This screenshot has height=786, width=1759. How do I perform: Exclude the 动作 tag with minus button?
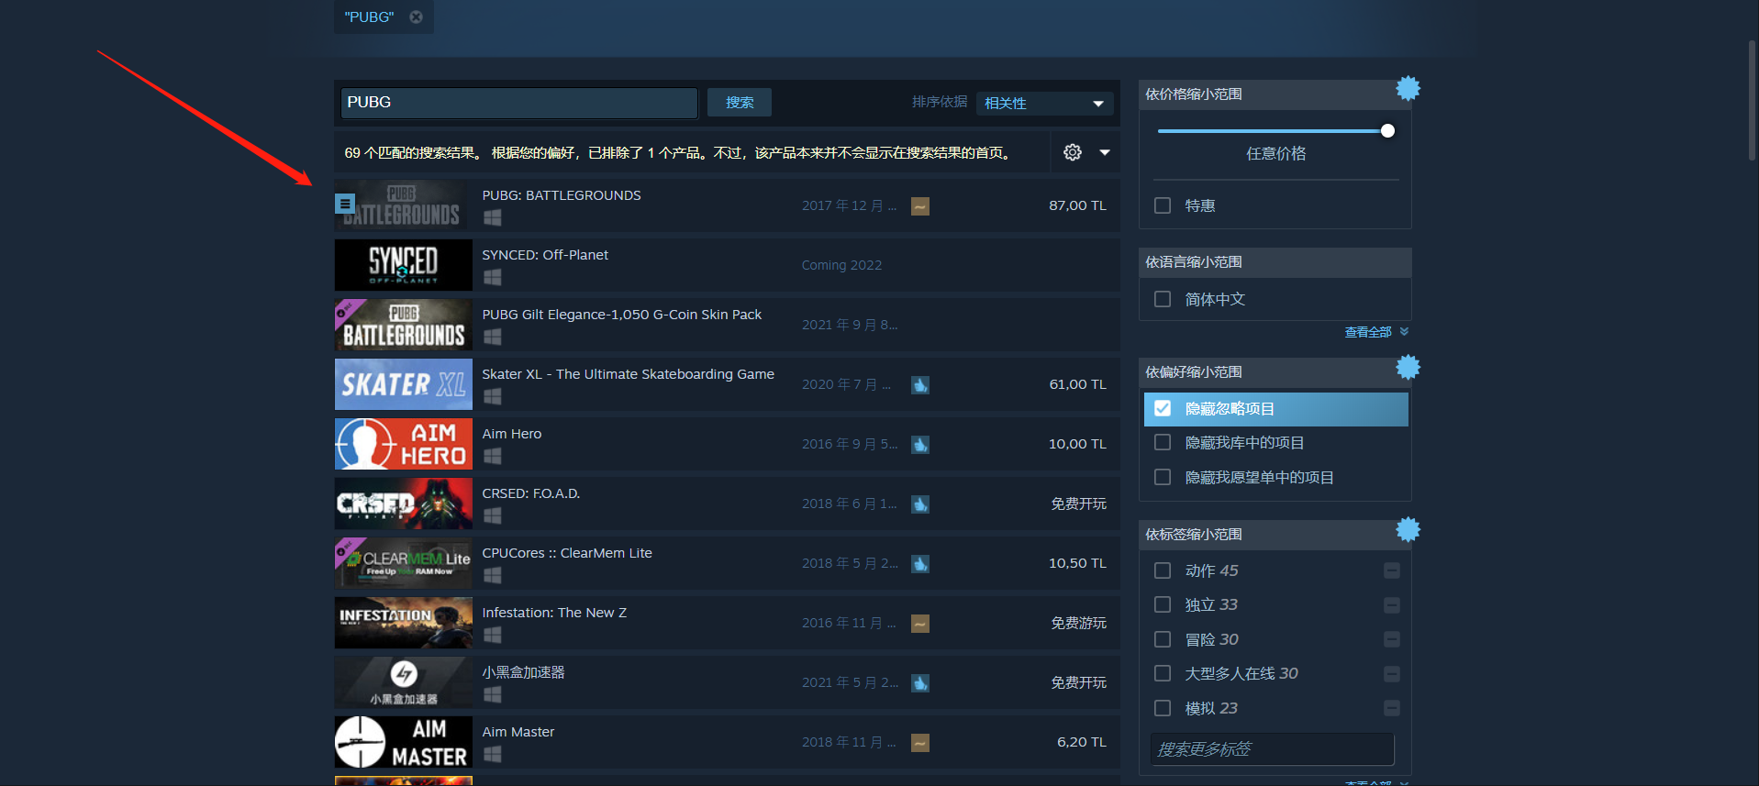point(1392,570)
